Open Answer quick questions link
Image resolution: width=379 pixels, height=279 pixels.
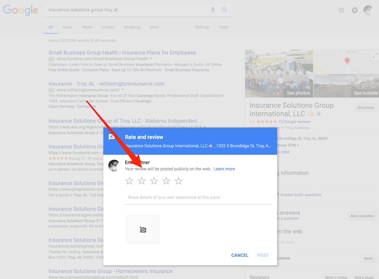[x=301, y=195]
